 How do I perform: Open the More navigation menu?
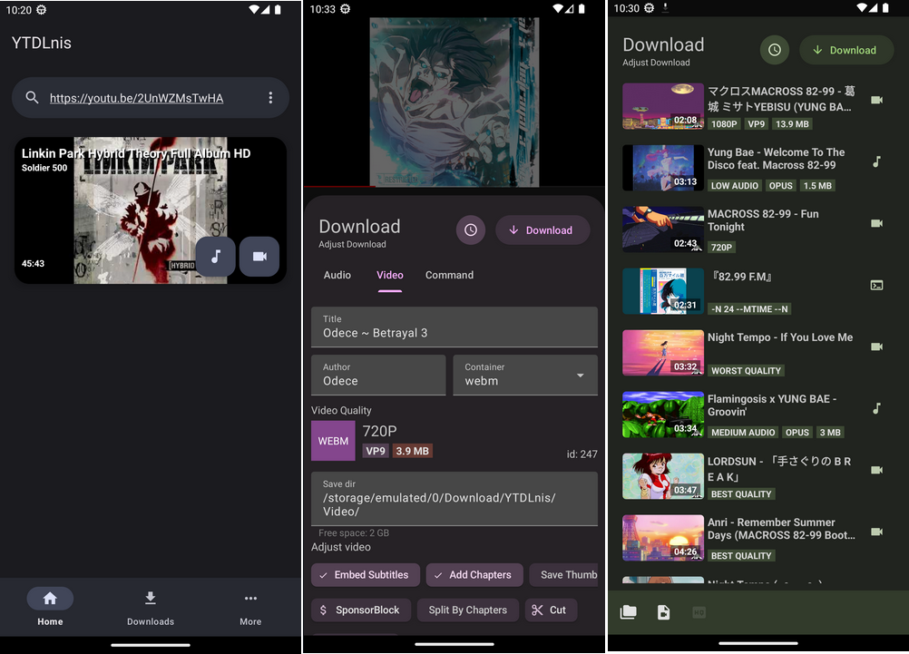pos(250,607)
